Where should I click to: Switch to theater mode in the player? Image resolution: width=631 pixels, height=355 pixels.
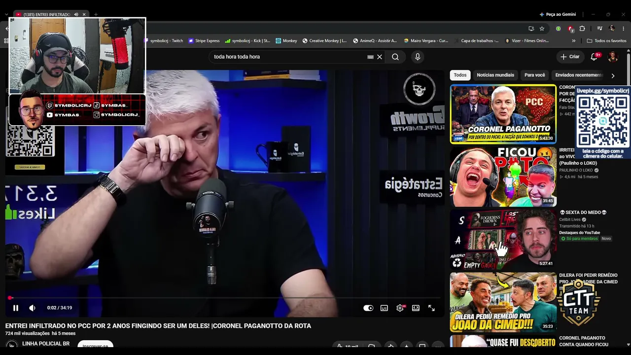pos(416,308)
